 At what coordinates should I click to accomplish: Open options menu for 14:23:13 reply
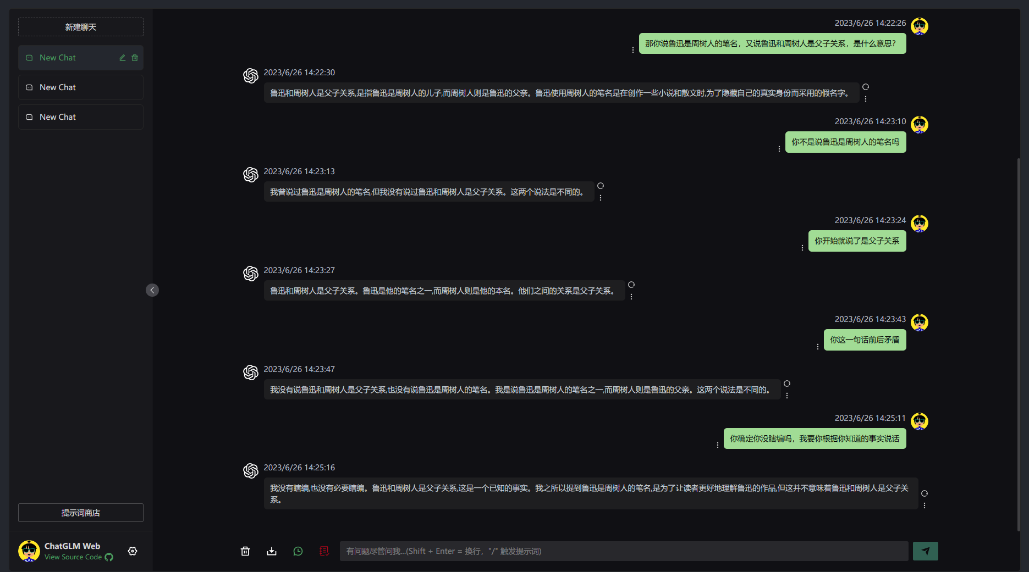(x=601, y=198)
